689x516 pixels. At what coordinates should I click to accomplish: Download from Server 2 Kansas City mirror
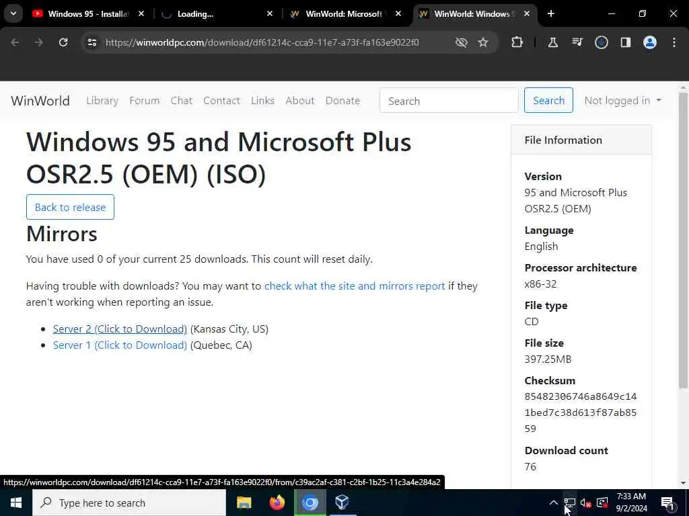[120, 329]
